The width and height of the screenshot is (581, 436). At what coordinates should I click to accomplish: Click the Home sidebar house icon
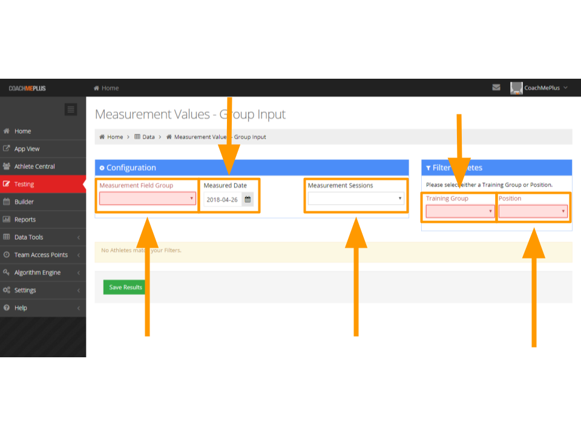tap(7, 131)
